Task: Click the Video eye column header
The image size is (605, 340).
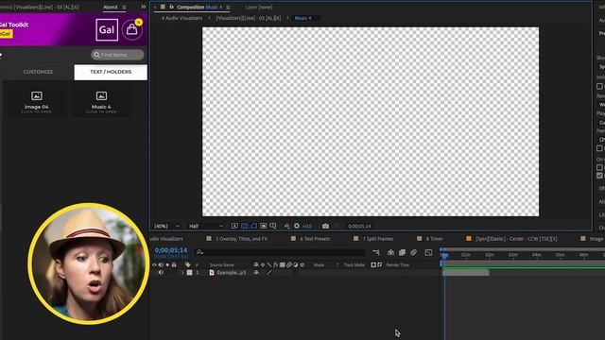Action: click(154, 264)
